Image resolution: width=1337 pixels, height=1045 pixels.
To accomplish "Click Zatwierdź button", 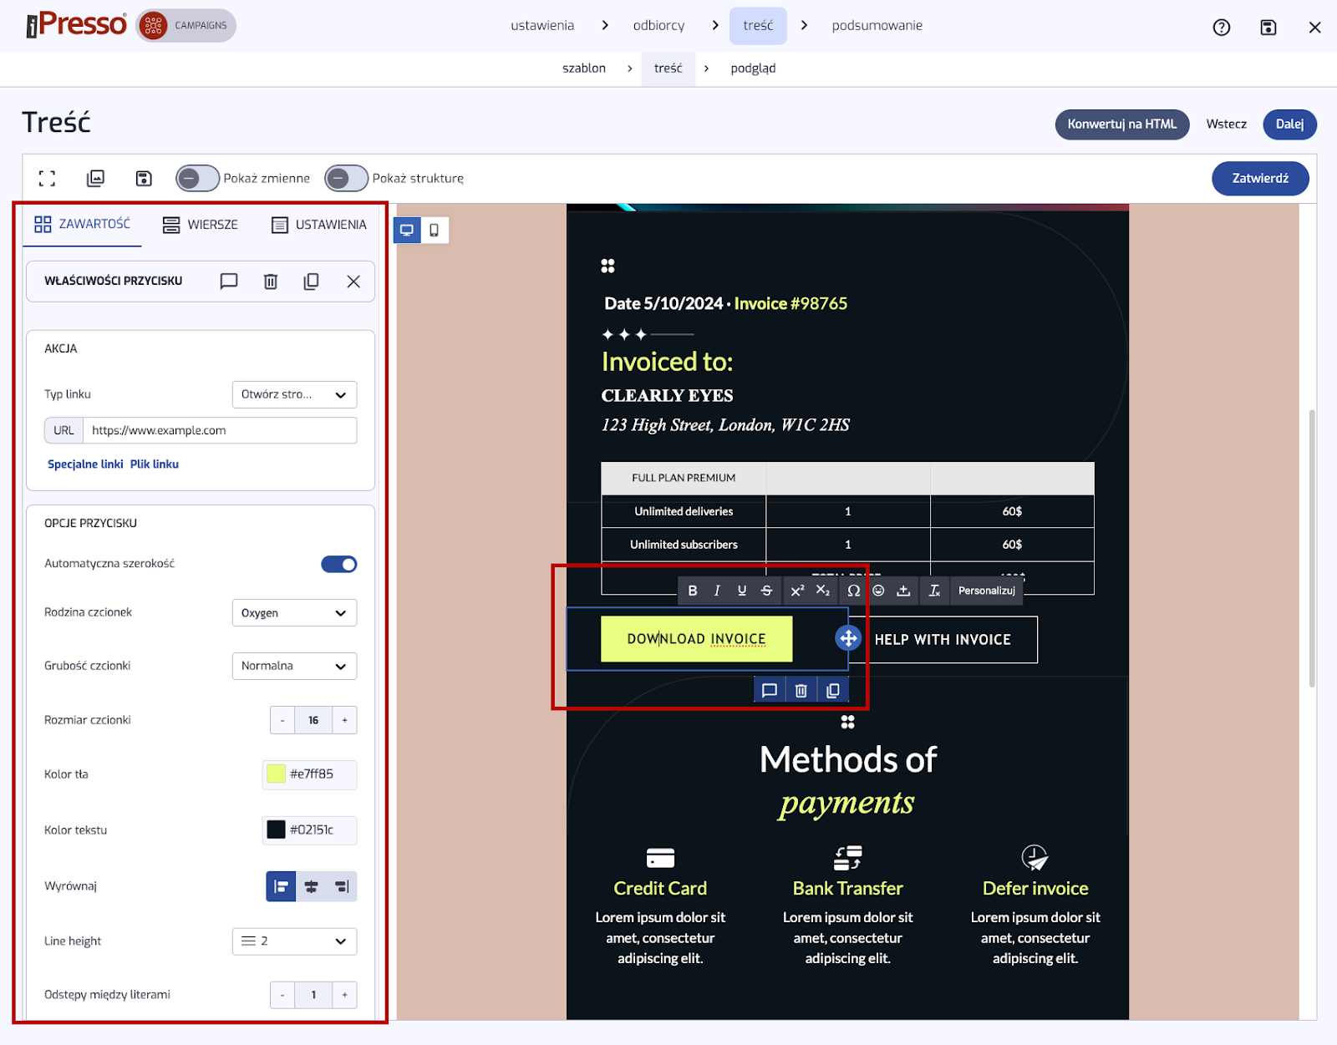I will click(1260, 179).
